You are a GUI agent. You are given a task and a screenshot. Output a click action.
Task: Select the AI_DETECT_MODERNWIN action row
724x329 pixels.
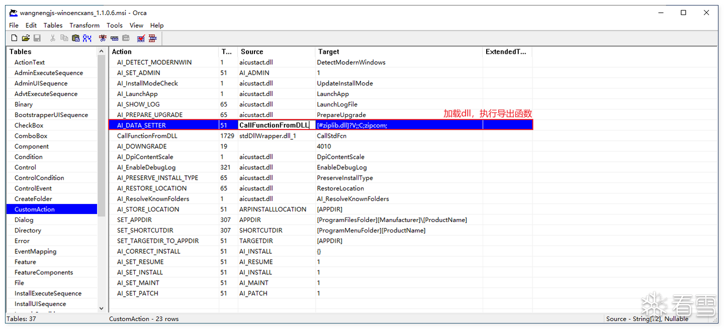(x=321, y=62)
